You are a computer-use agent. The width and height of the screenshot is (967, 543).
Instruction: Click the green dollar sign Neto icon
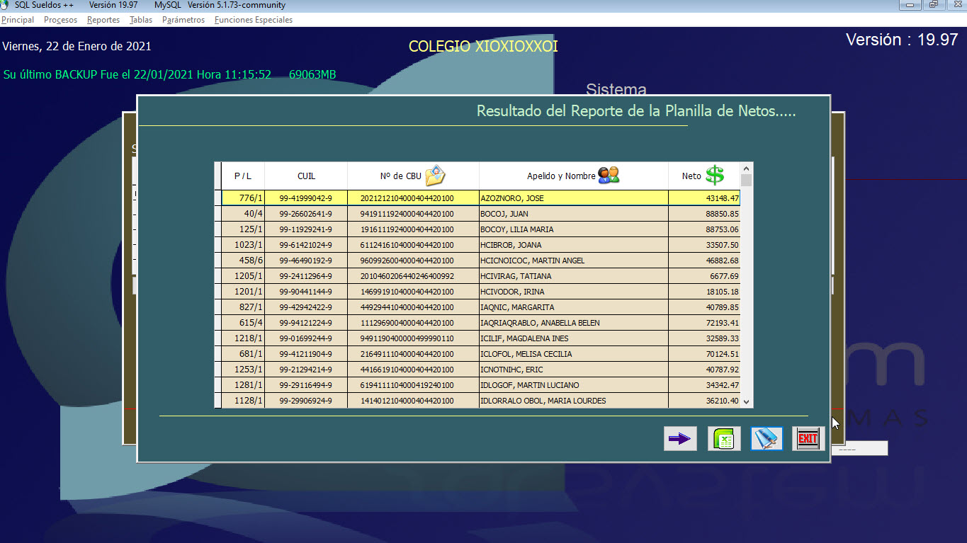(715, 176)
